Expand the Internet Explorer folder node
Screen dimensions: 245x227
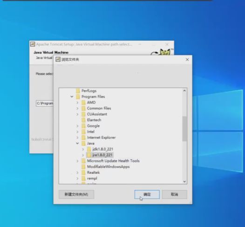click(77, 137)
